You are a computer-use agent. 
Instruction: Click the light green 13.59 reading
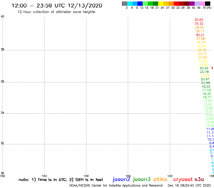(x=207, y=101)
